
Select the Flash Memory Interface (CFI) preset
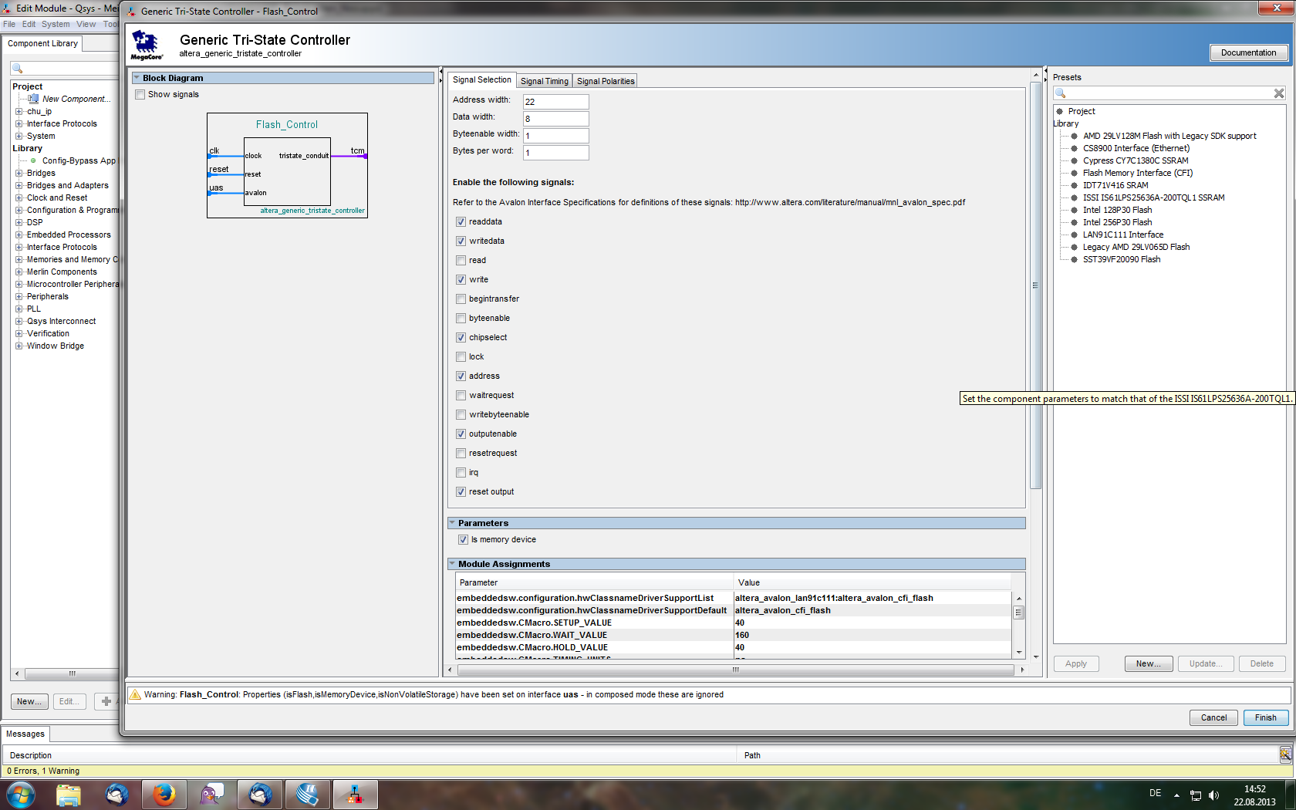pyautogui.click(x=1137, y=173)
